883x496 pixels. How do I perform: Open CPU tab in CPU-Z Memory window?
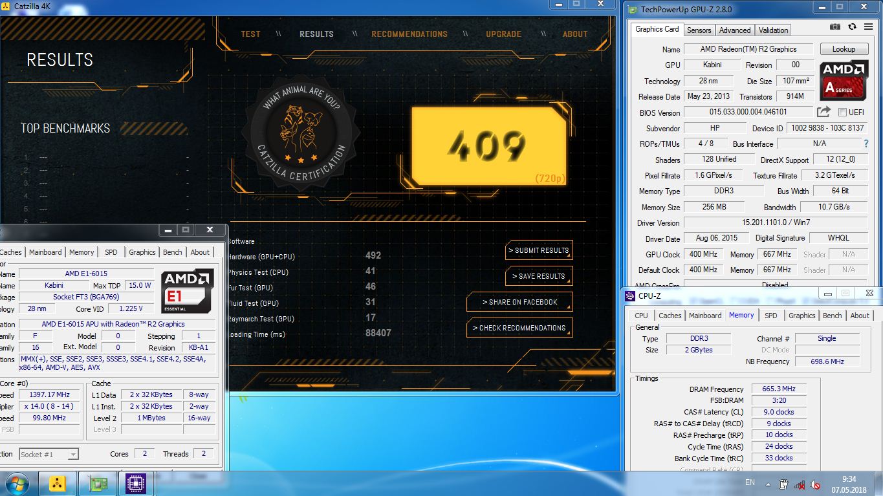641,316
